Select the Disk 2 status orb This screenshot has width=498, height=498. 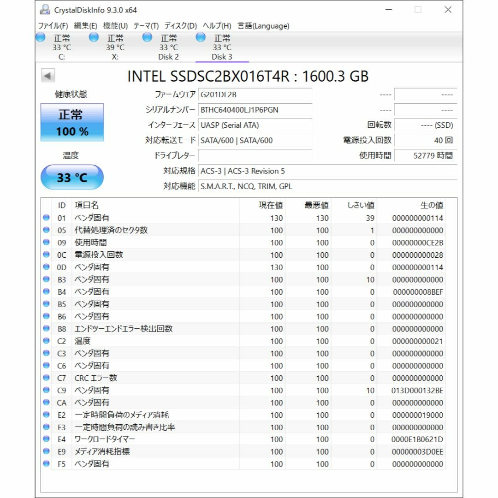click(x=147, y=37)
